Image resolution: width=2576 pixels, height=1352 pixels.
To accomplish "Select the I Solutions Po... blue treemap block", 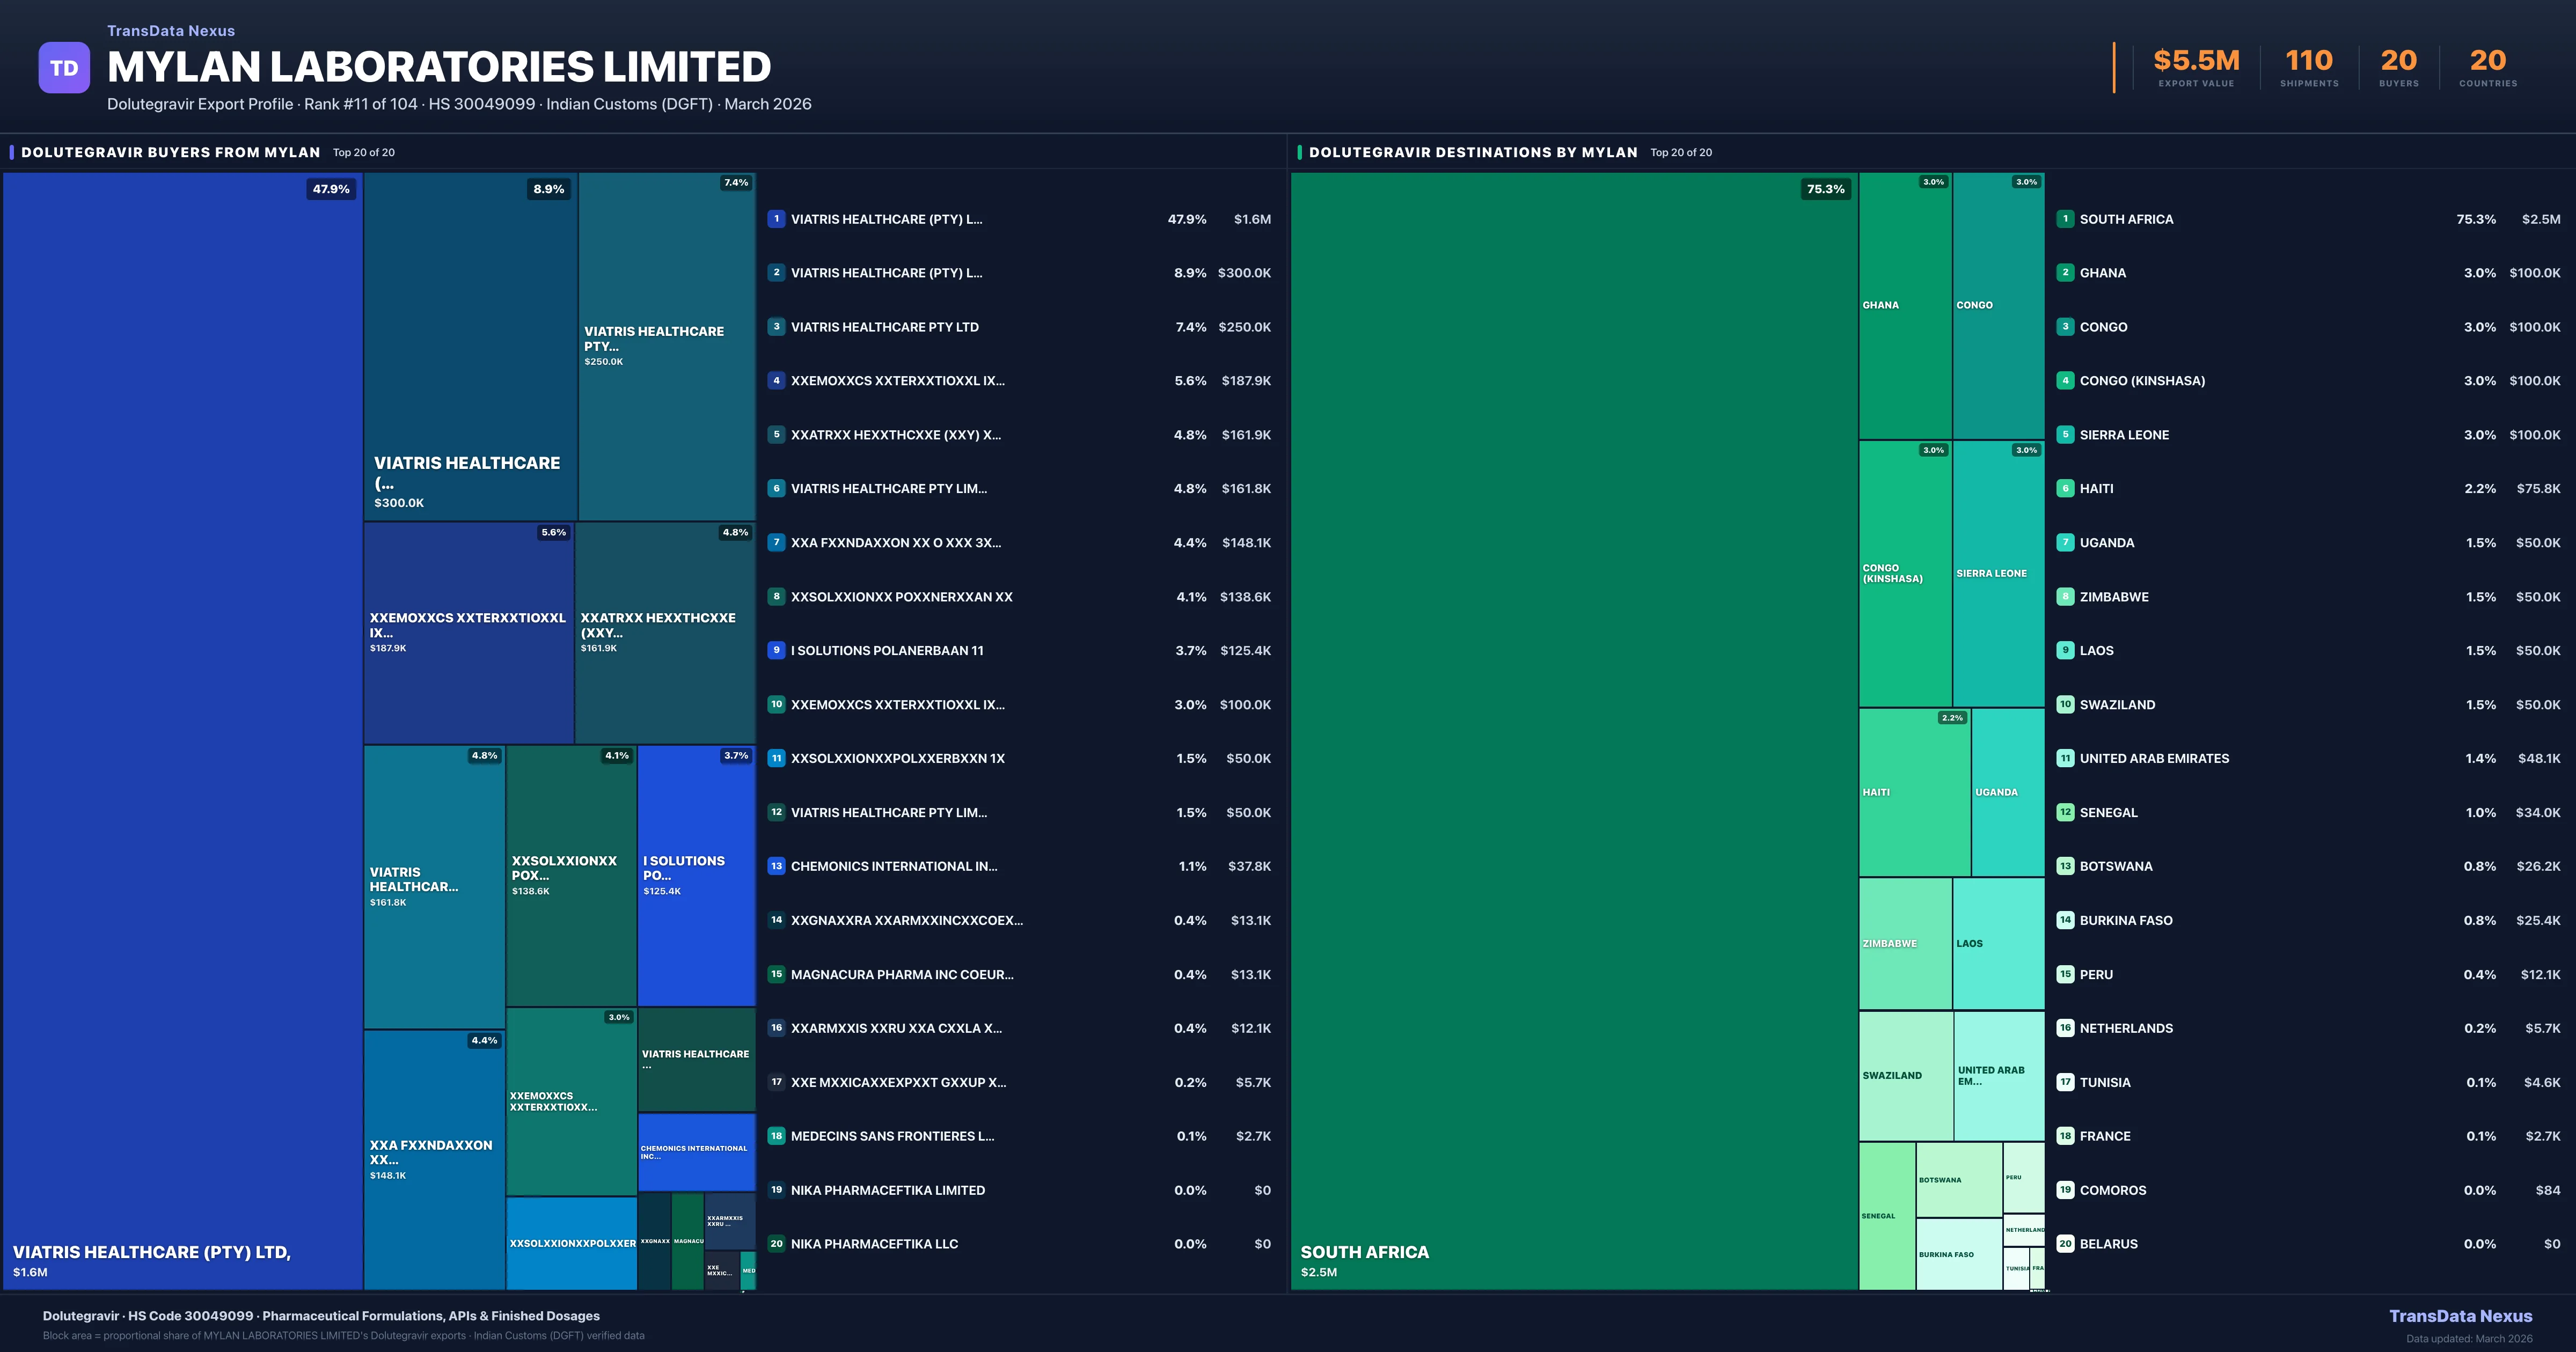I will (696, 875).
